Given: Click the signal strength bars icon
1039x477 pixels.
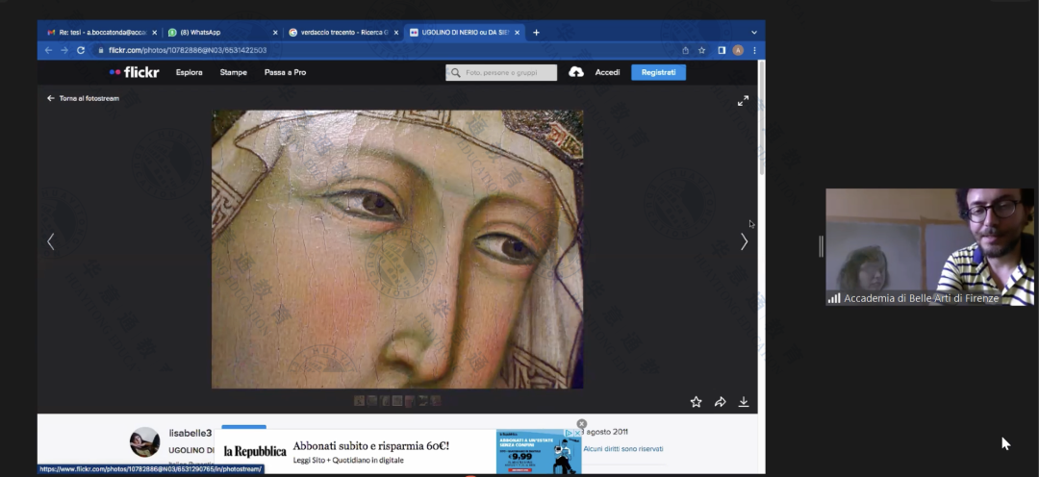Looking at the screenshot, I should coord(834,298).
